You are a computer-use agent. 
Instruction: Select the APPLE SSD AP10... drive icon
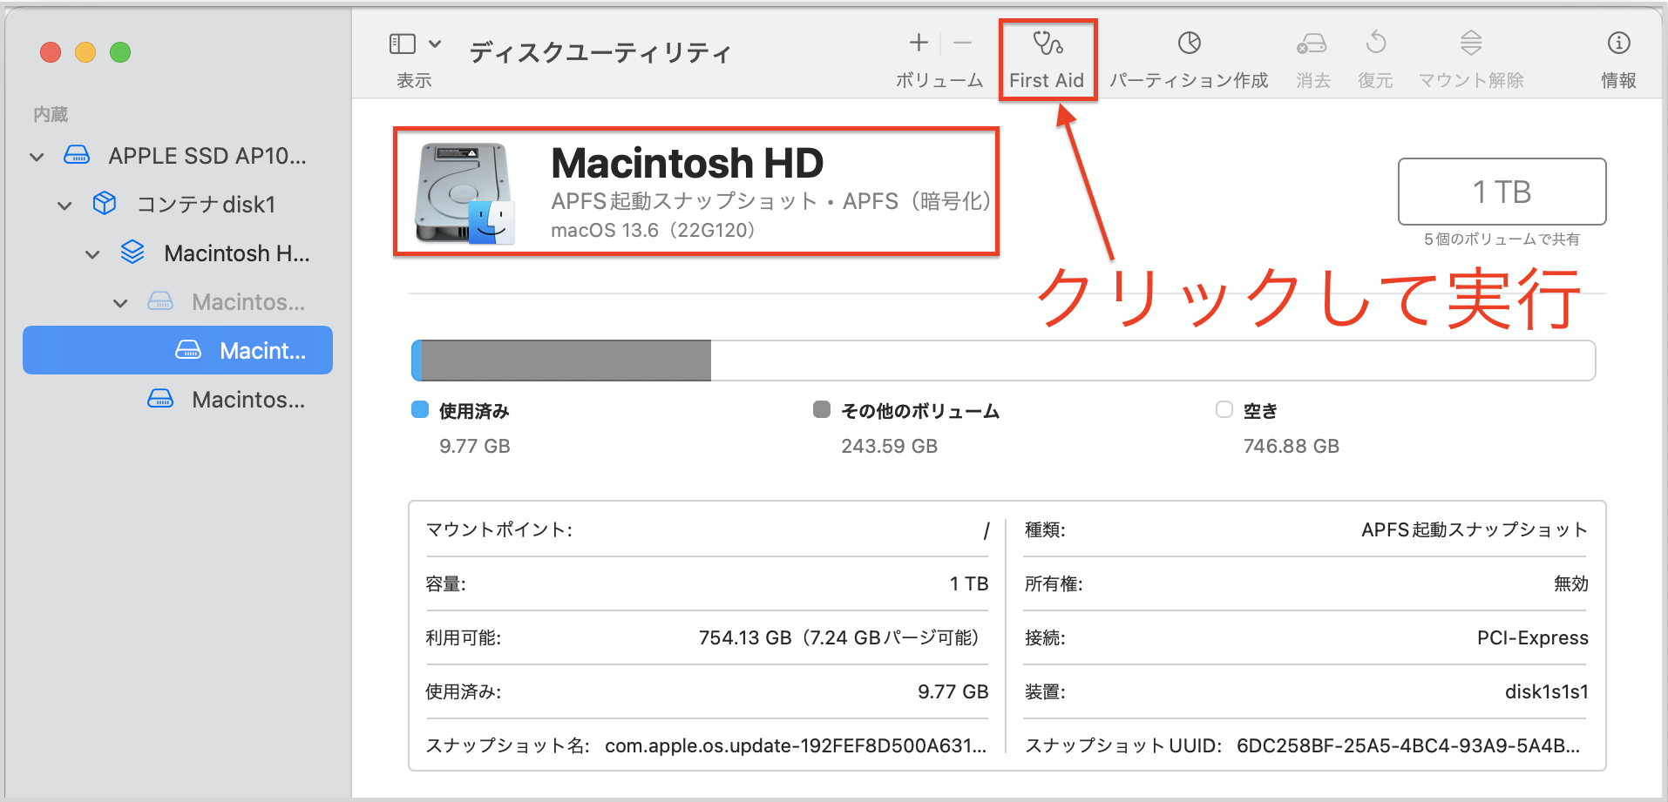(x=77, y=156)
